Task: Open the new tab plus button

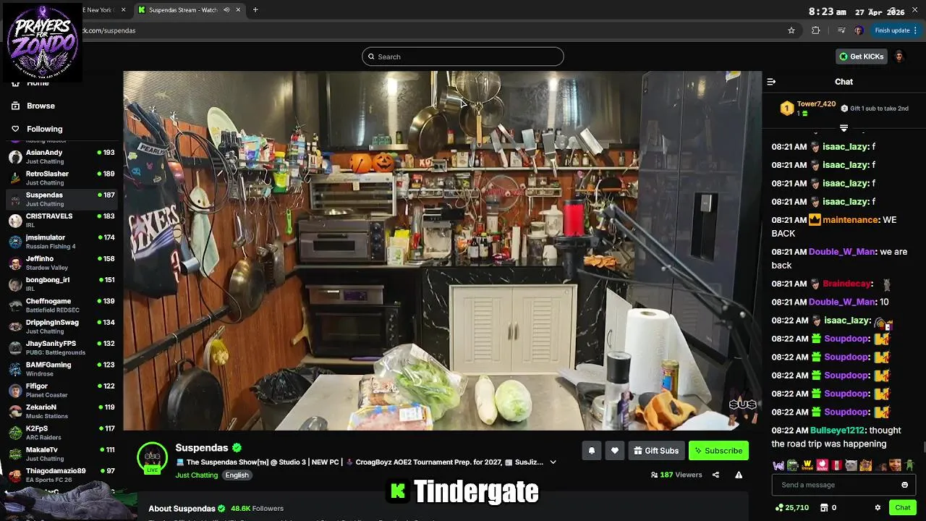Action: 255,10
